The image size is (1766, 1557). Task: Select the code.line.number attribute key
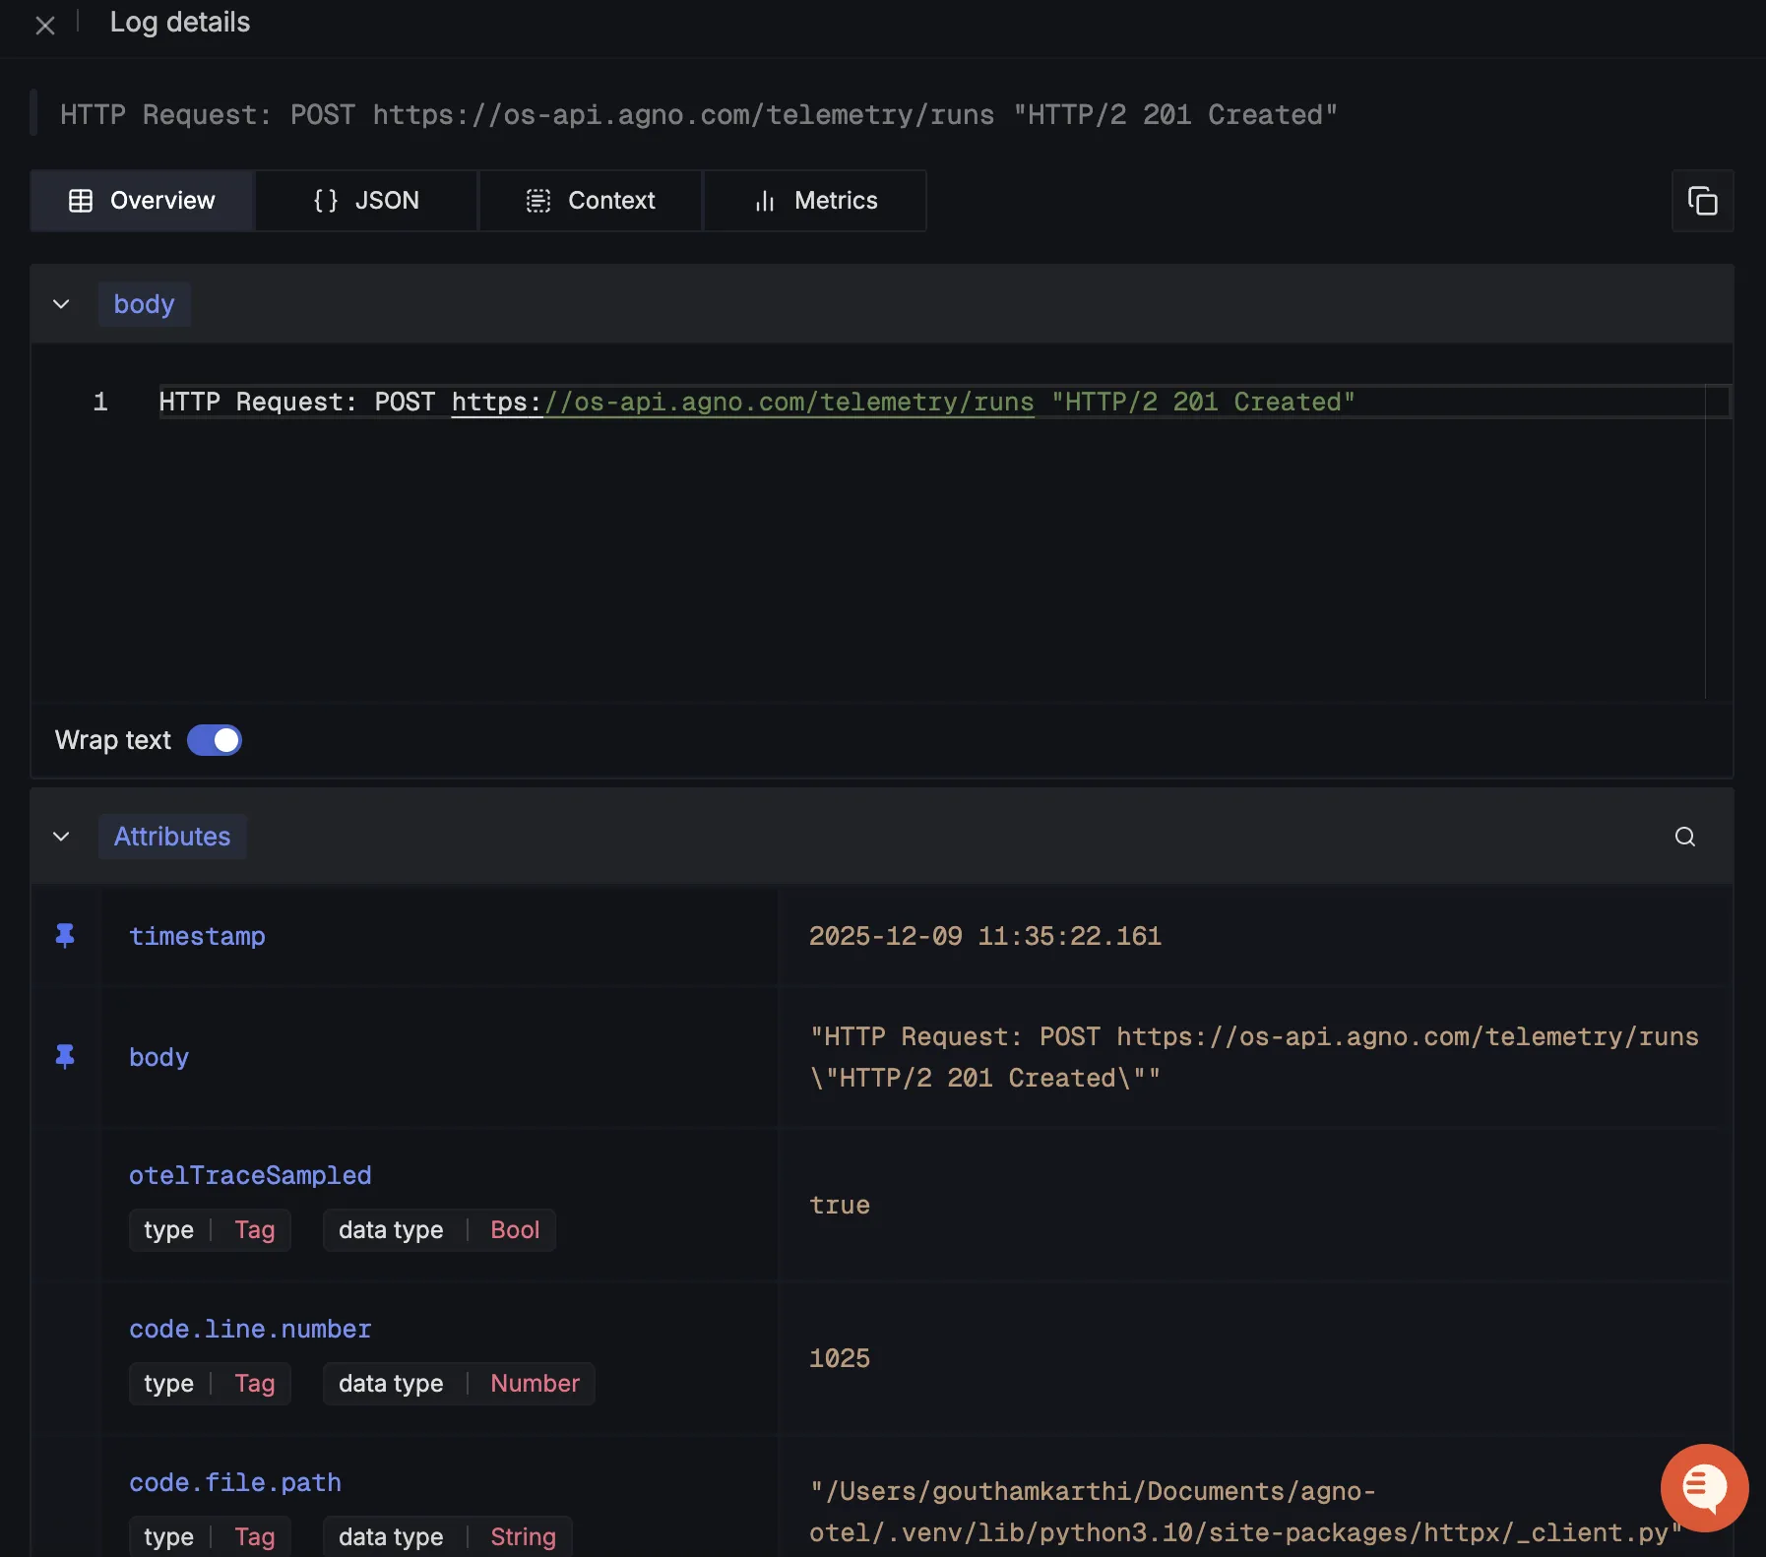point(250,1329)
